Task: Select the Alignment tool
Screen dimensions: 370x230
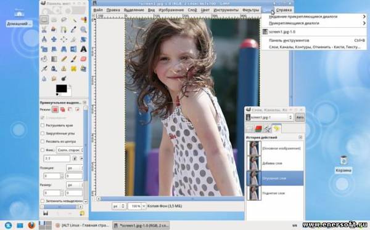Action: pyautogui.click(x=64, y=39)
